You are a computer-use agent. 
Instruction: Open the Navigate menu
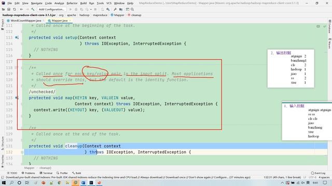tap(37, 3)
